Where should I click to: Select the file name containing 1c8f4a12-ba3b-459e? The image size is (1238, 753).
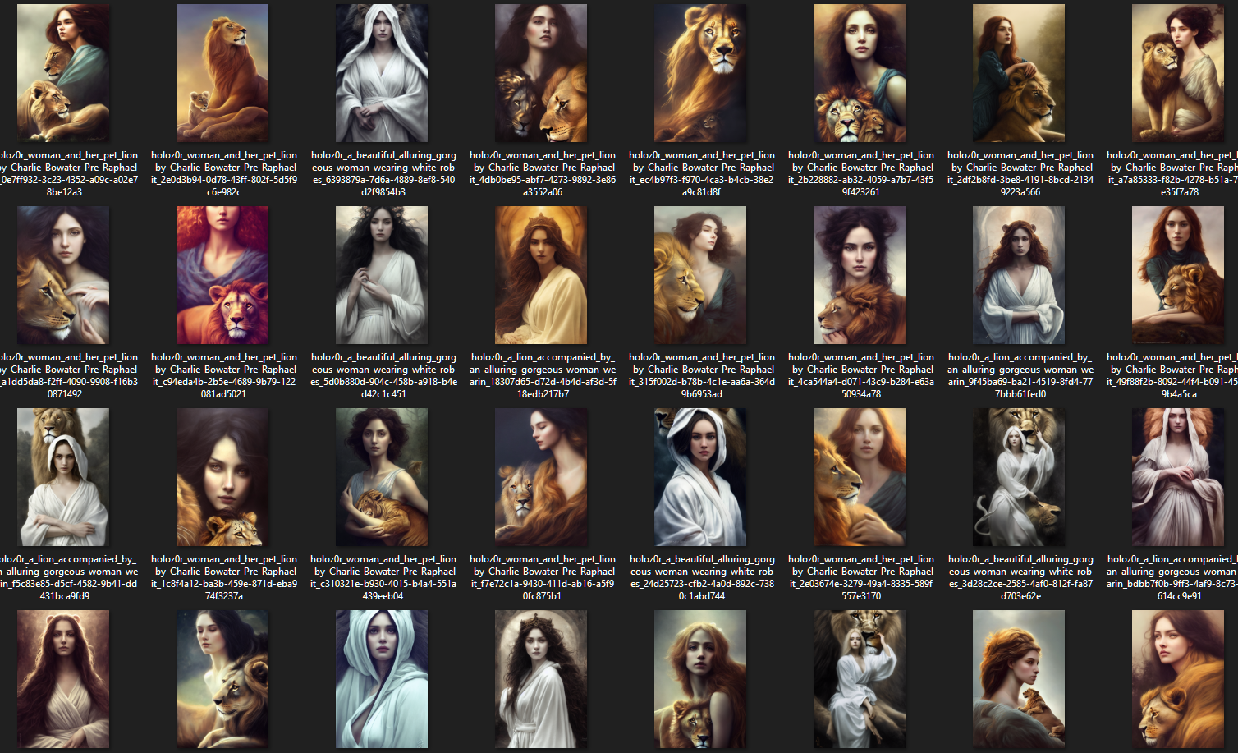[x=224, y=577]
